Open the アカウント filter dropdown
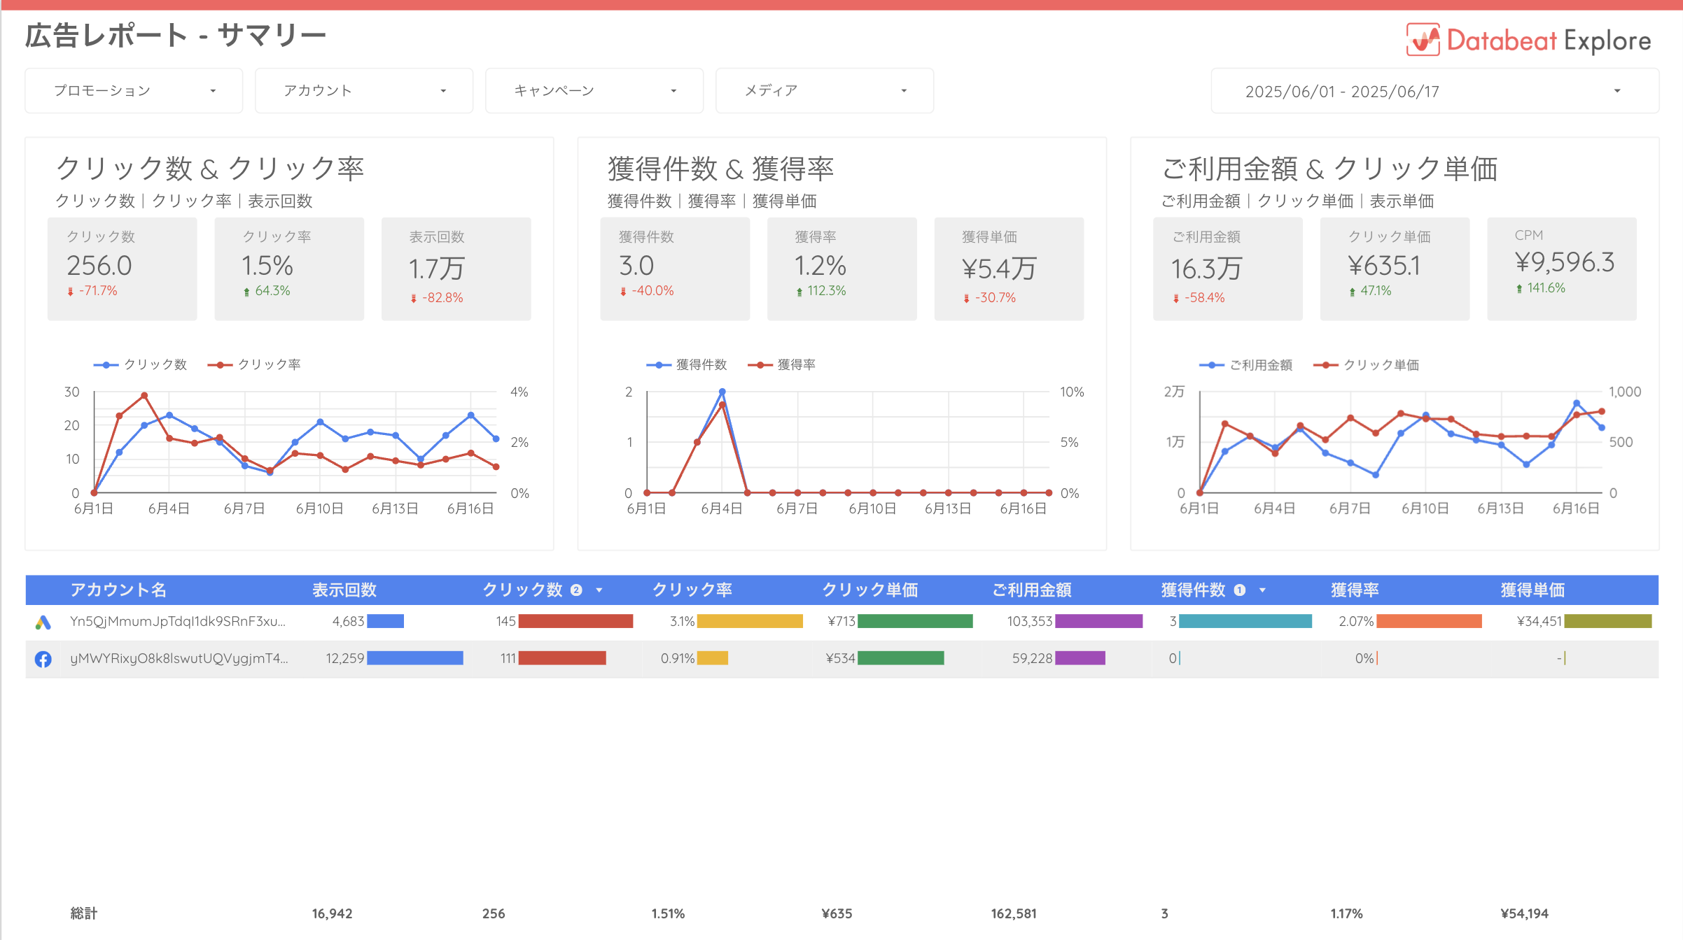This screenshot has height=940, width=1683. click(x=364, y=91)
